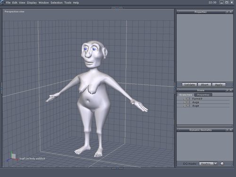This screenshot has height=177, width=236.
Task: Undock the Properties panel via its header icon
Action: tap(227, 12)
